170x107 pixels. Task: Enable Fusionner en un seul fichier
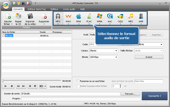(78, 81)
